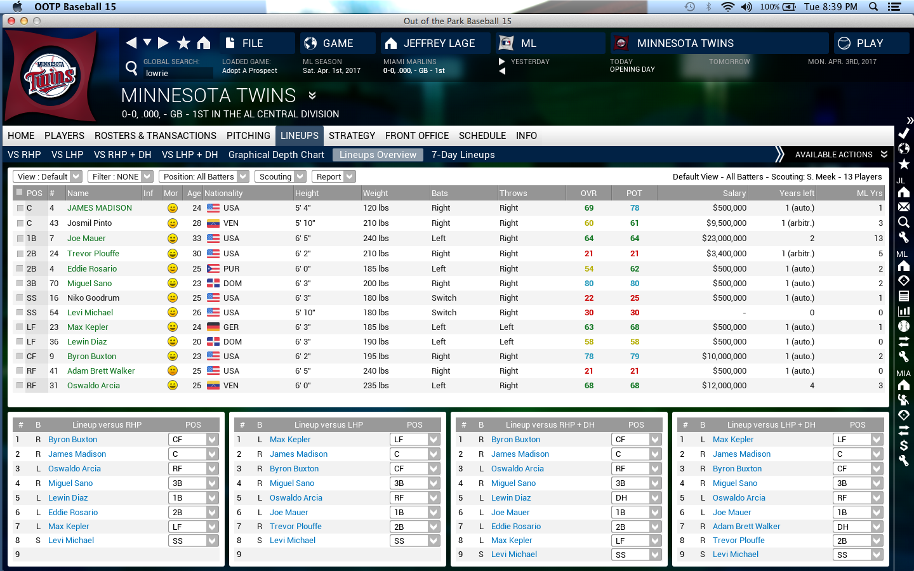This screenshot has height=571, width=914.
Task: Check the box for Miguel Sano row
Action: pyautogui.click(x=20, y=284)
